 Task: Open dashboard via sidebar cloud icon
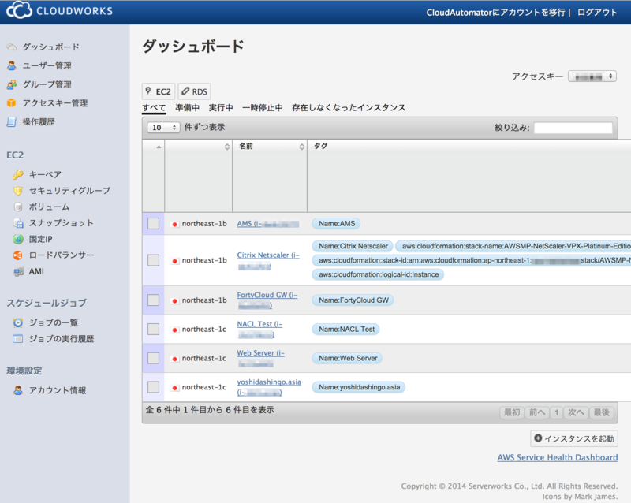12,47
